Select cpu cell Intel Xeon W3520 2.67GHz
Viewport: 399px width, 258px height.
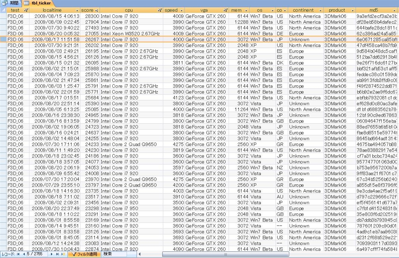point(131,34)
